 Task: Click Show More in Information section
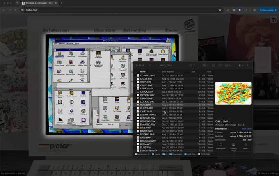[x=247, y=129]
